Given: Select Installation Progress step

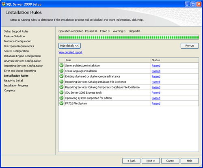Looking at the screenshot, I should [16, 86].
